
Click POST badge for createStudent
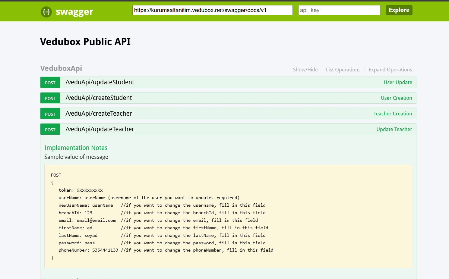point(50,98)
